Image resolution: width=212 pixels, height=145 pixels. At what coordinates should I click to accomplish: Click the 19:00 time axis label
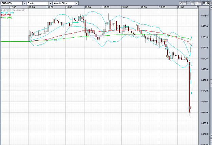pos(143,7)
